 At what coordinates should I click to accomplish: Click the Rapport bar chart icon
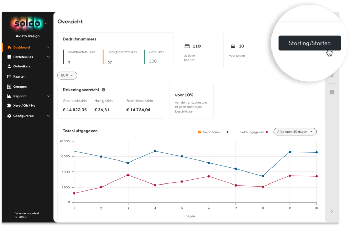tap(9, 96)
